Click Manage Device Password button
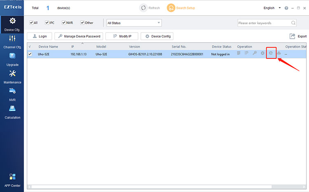Viewport: 309px width, 192px height. (79, 36)
